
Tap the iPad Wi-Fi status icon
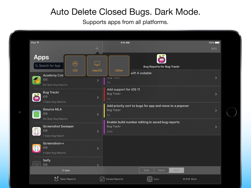pos(38,43)
